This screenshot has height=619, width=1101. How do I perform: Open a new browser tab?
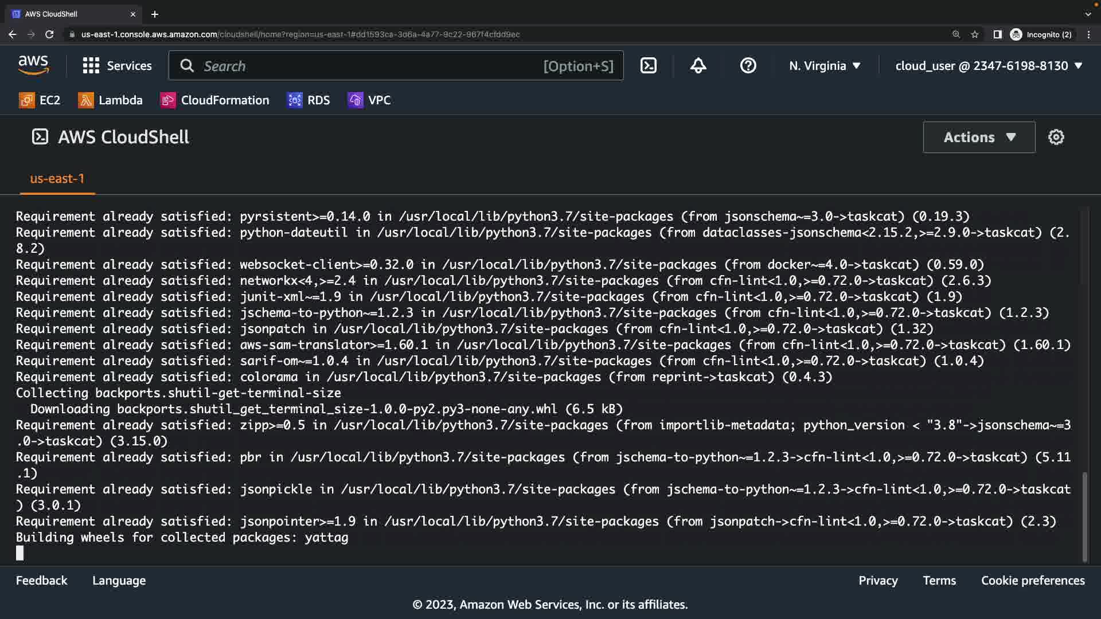pyautogui.click(x=155, y=14)
